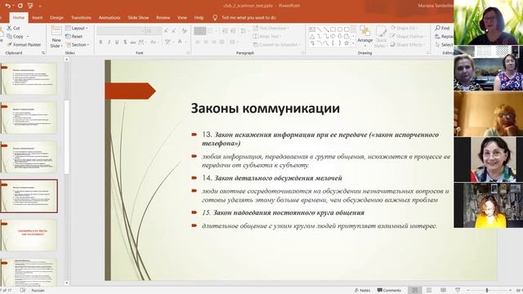
Task: Toggle bulleted list
Action: pyautogui.click(x=199, y=31)
